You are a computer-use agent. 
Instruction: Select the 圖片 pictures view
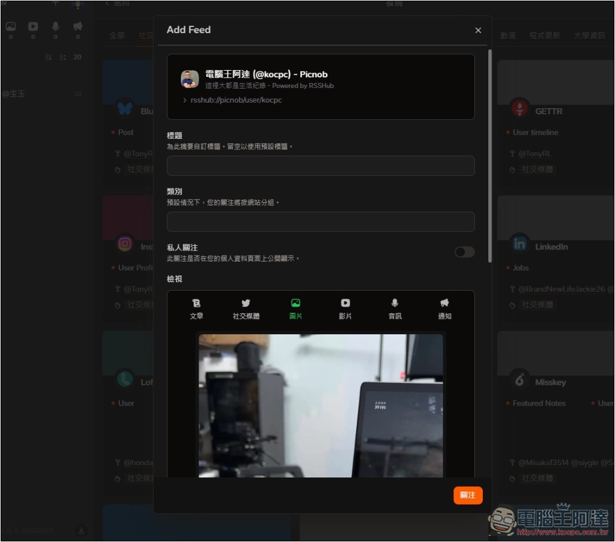coord(295,309)
